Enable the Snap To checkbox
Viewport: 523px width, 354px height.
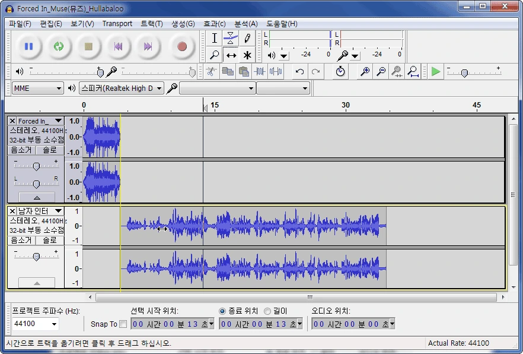pos(123,324)
